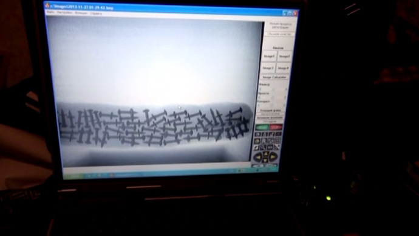Open the Справка menu

[95, 13]
